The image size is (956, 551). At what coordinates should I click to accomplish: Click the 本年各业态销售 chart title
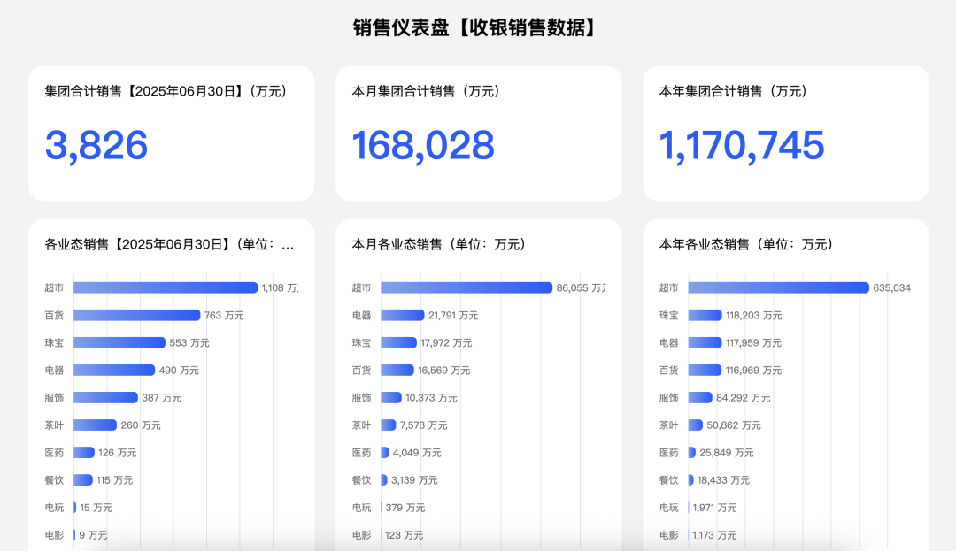pyautogui.click(x=745, y=244)
